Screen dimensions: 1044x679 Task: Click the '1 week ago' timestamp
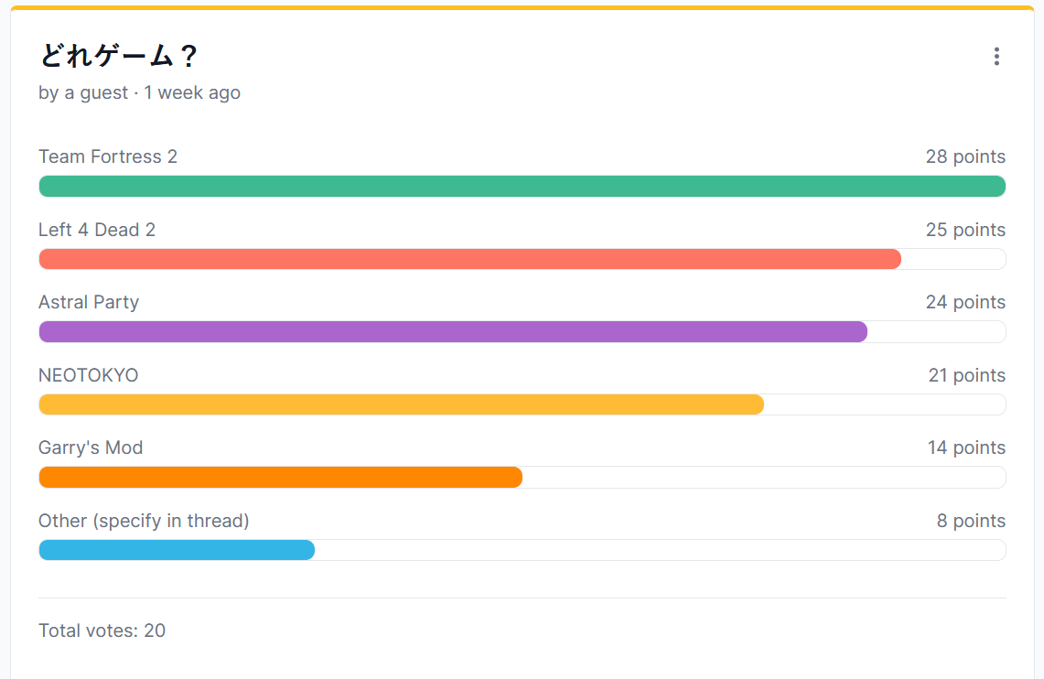point(192,92)
